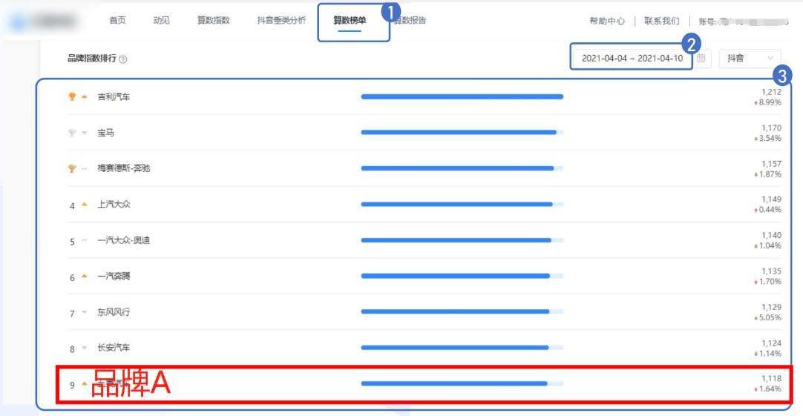Click the help icon beside 品牌指数排行
This screenshot has width=803, height=416.
[123, 59]
